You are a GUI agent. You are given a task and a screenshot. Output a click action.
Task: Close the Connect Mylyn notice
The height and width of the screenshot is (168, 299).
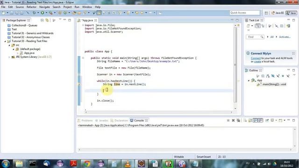293,54
